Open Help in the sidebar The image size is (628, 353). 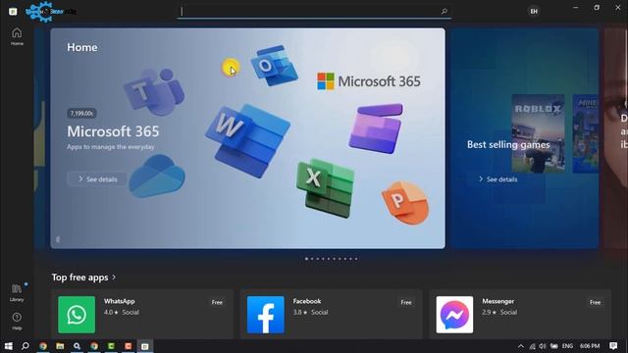(x=17, y=321)
